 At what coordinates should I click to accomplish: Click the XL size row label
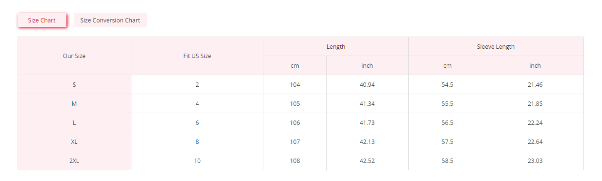74,141
